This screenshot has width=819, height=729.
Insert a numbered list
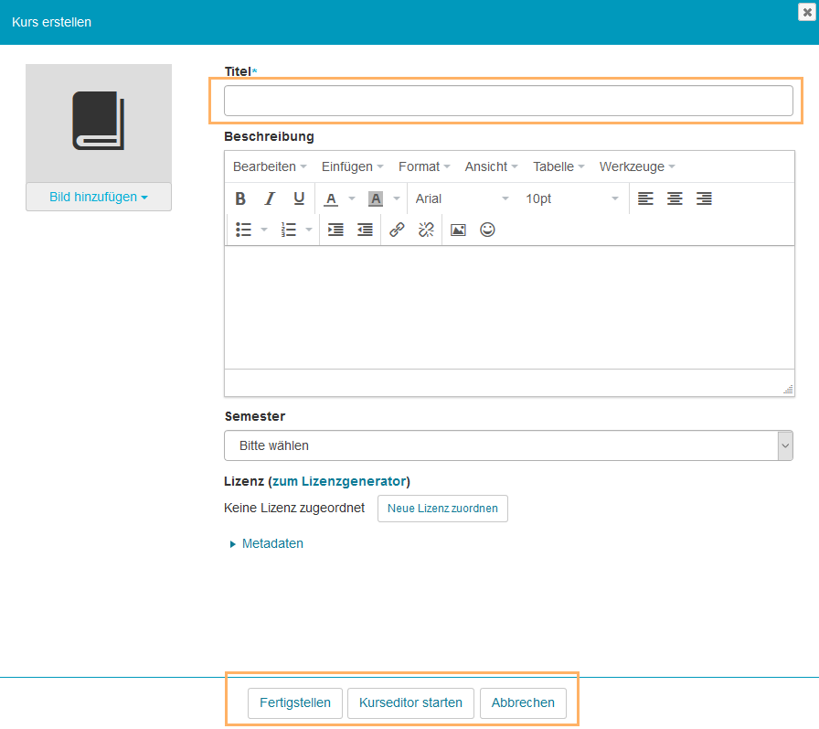(x=288, y=230)
